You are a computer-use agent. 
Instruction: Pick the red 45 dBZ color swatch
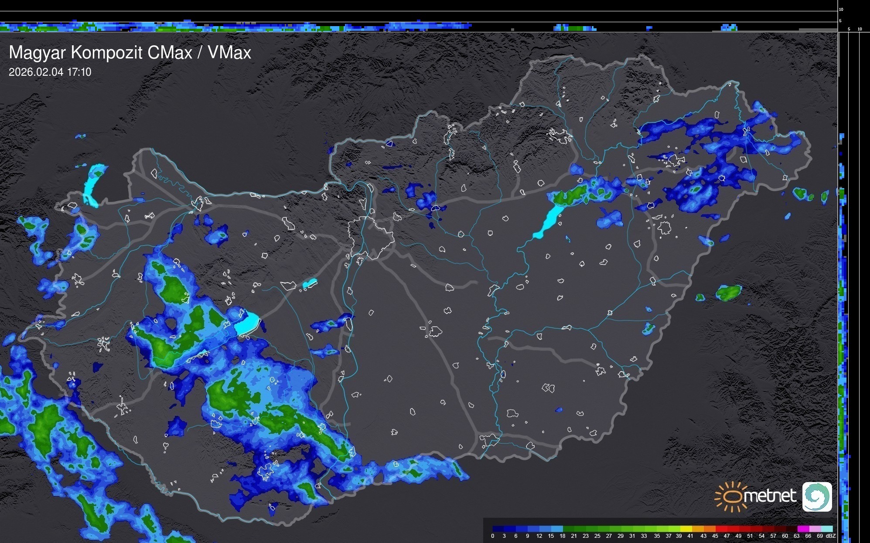point(721,529)
